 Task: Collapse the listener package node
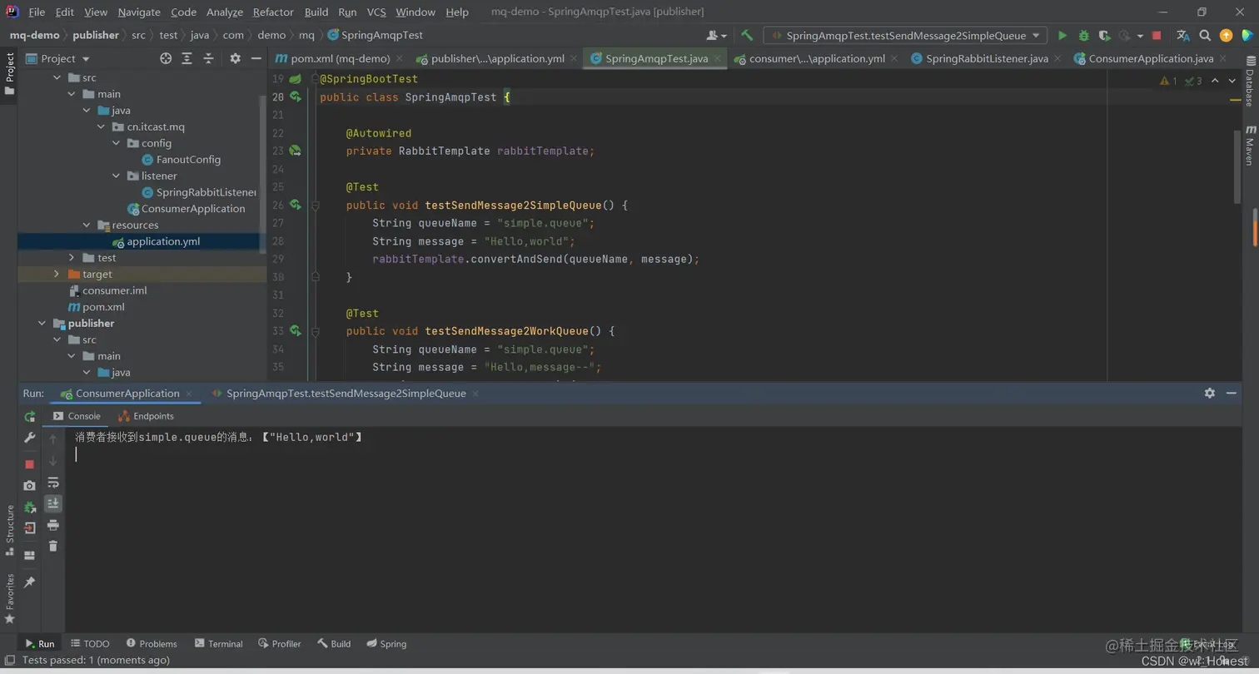116,176
